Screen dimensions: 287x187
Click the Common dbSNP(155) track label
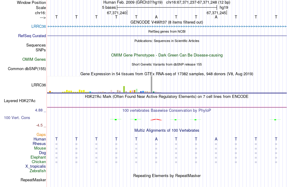click(27, 69)
